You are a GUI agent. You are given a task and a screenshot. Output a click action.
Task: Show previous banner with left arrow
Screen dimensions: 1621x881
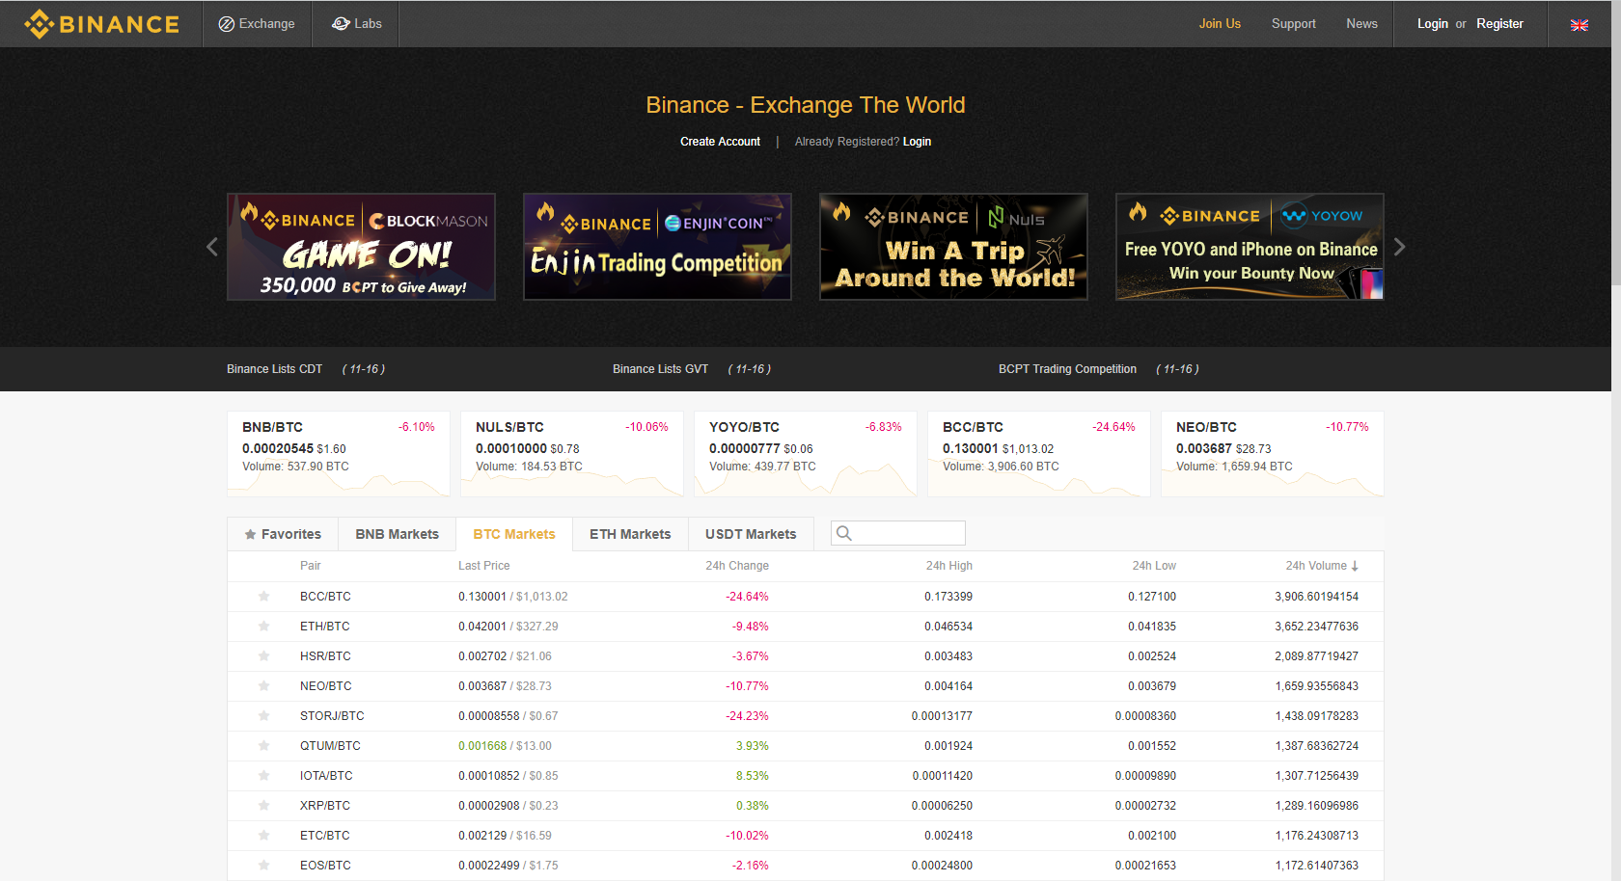[x=212, y=247]
